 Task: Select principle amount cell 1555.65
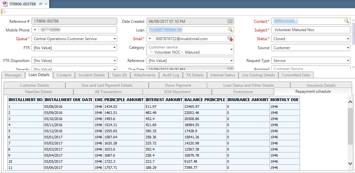(124, 131)
